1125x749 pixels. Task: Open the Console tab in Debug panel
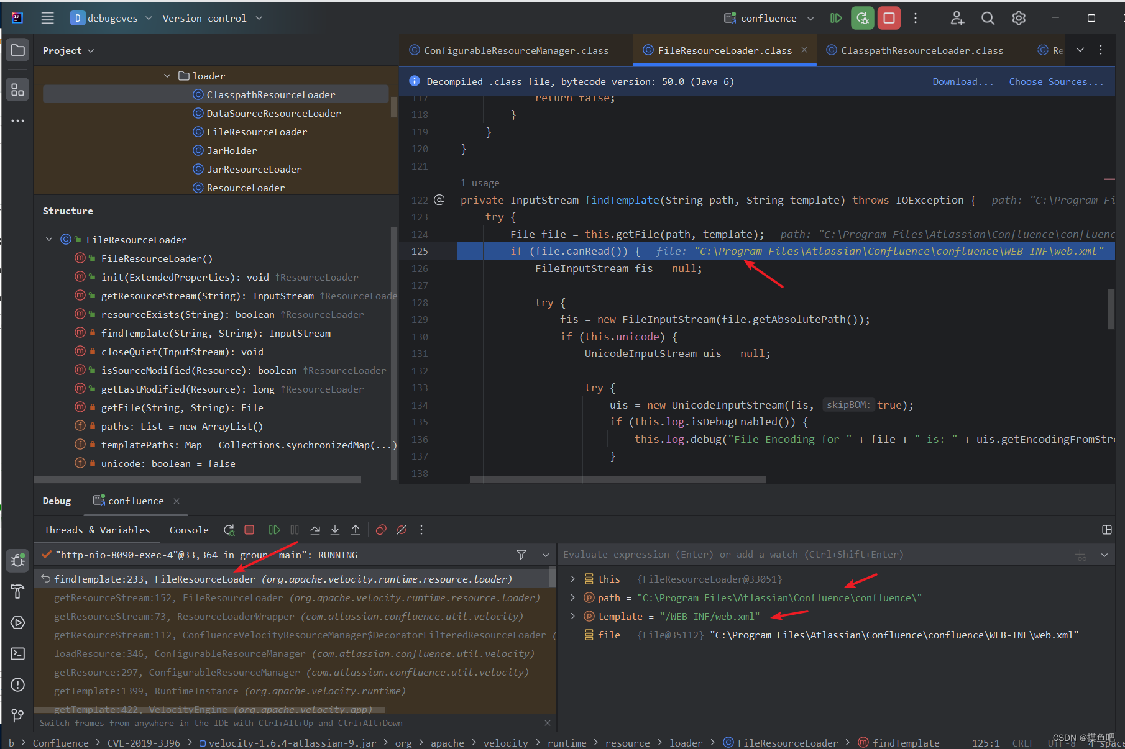pyautogui.click(x=188, y=530)
